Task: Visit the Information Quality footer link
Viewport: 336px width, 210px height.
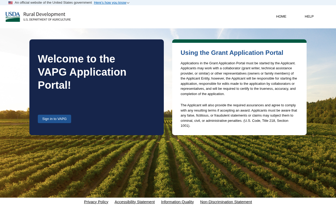Action: pyautogui.click(x=177, y=202)
